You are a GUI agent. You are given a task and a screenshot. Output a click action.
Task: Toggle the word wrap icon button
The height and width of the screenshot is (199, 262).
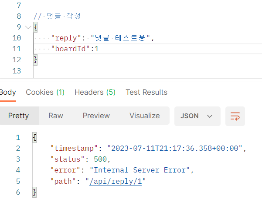[235, 116]
